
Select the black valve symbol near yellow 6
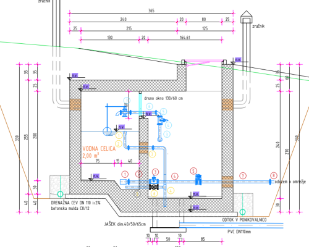point(154,187)
